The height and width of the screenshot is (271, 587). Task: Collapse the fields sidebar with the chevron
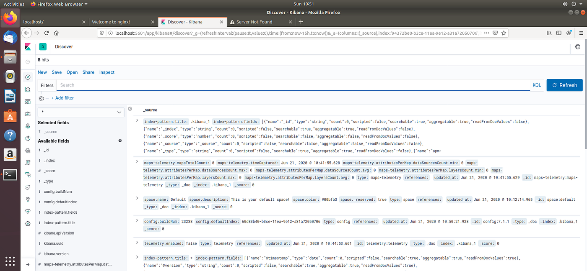click(x=130, y=108)
